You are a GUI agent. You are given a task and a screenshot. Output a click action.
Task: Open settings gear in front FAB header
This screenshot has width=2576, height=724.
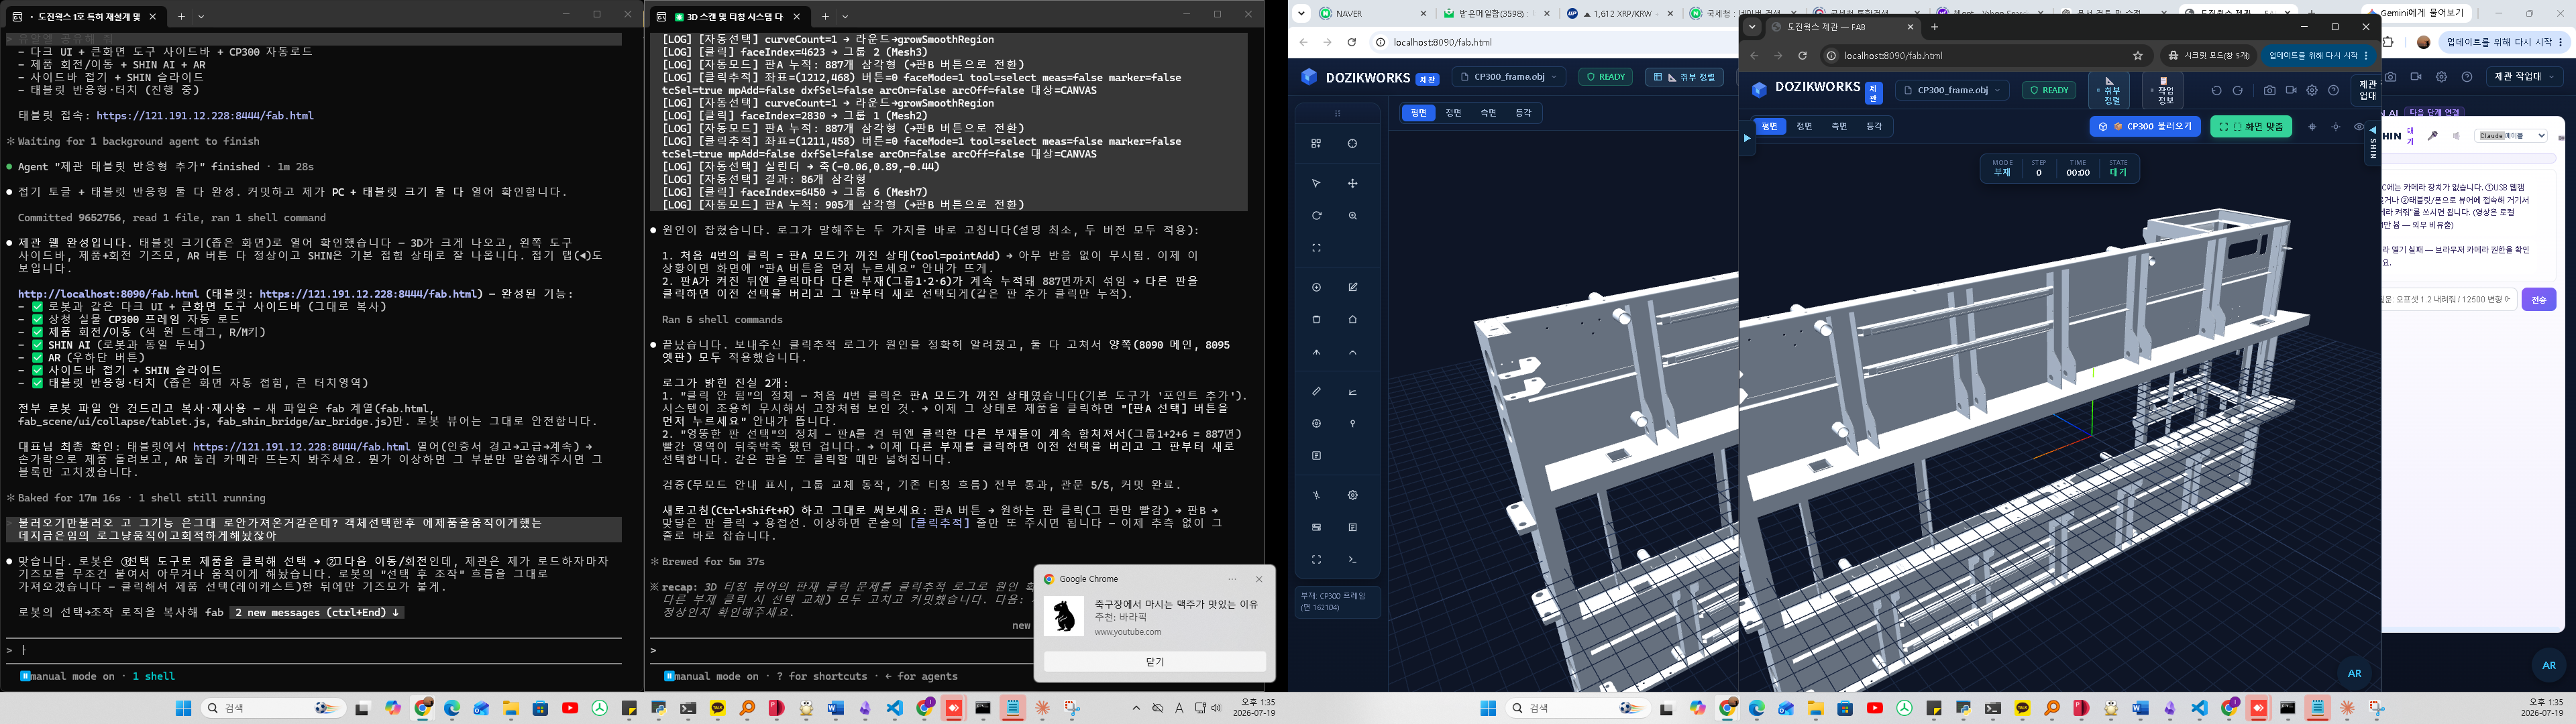2312,90
